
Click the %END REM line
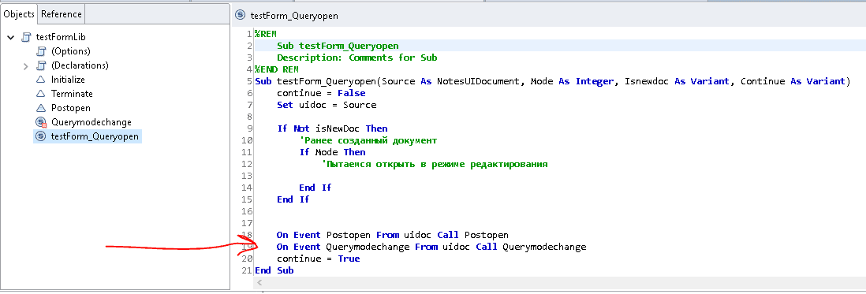tap(277, 69)
